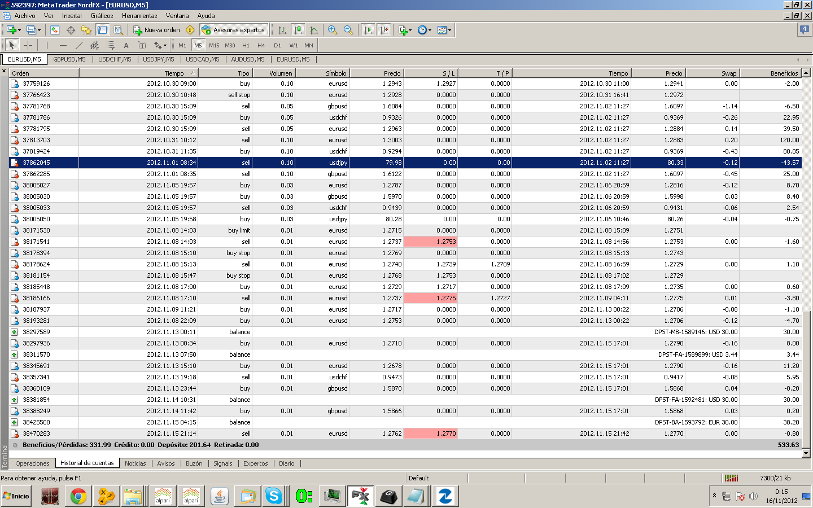Switch chart to candlestick mode
The width and height of the screenshot is (813, 508).
(x=298, y=30)
